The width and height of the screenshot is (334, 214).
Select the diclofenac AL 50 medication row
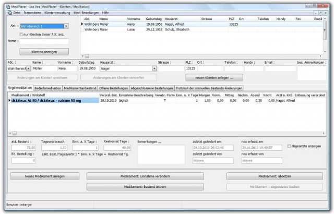click(167, 101)
